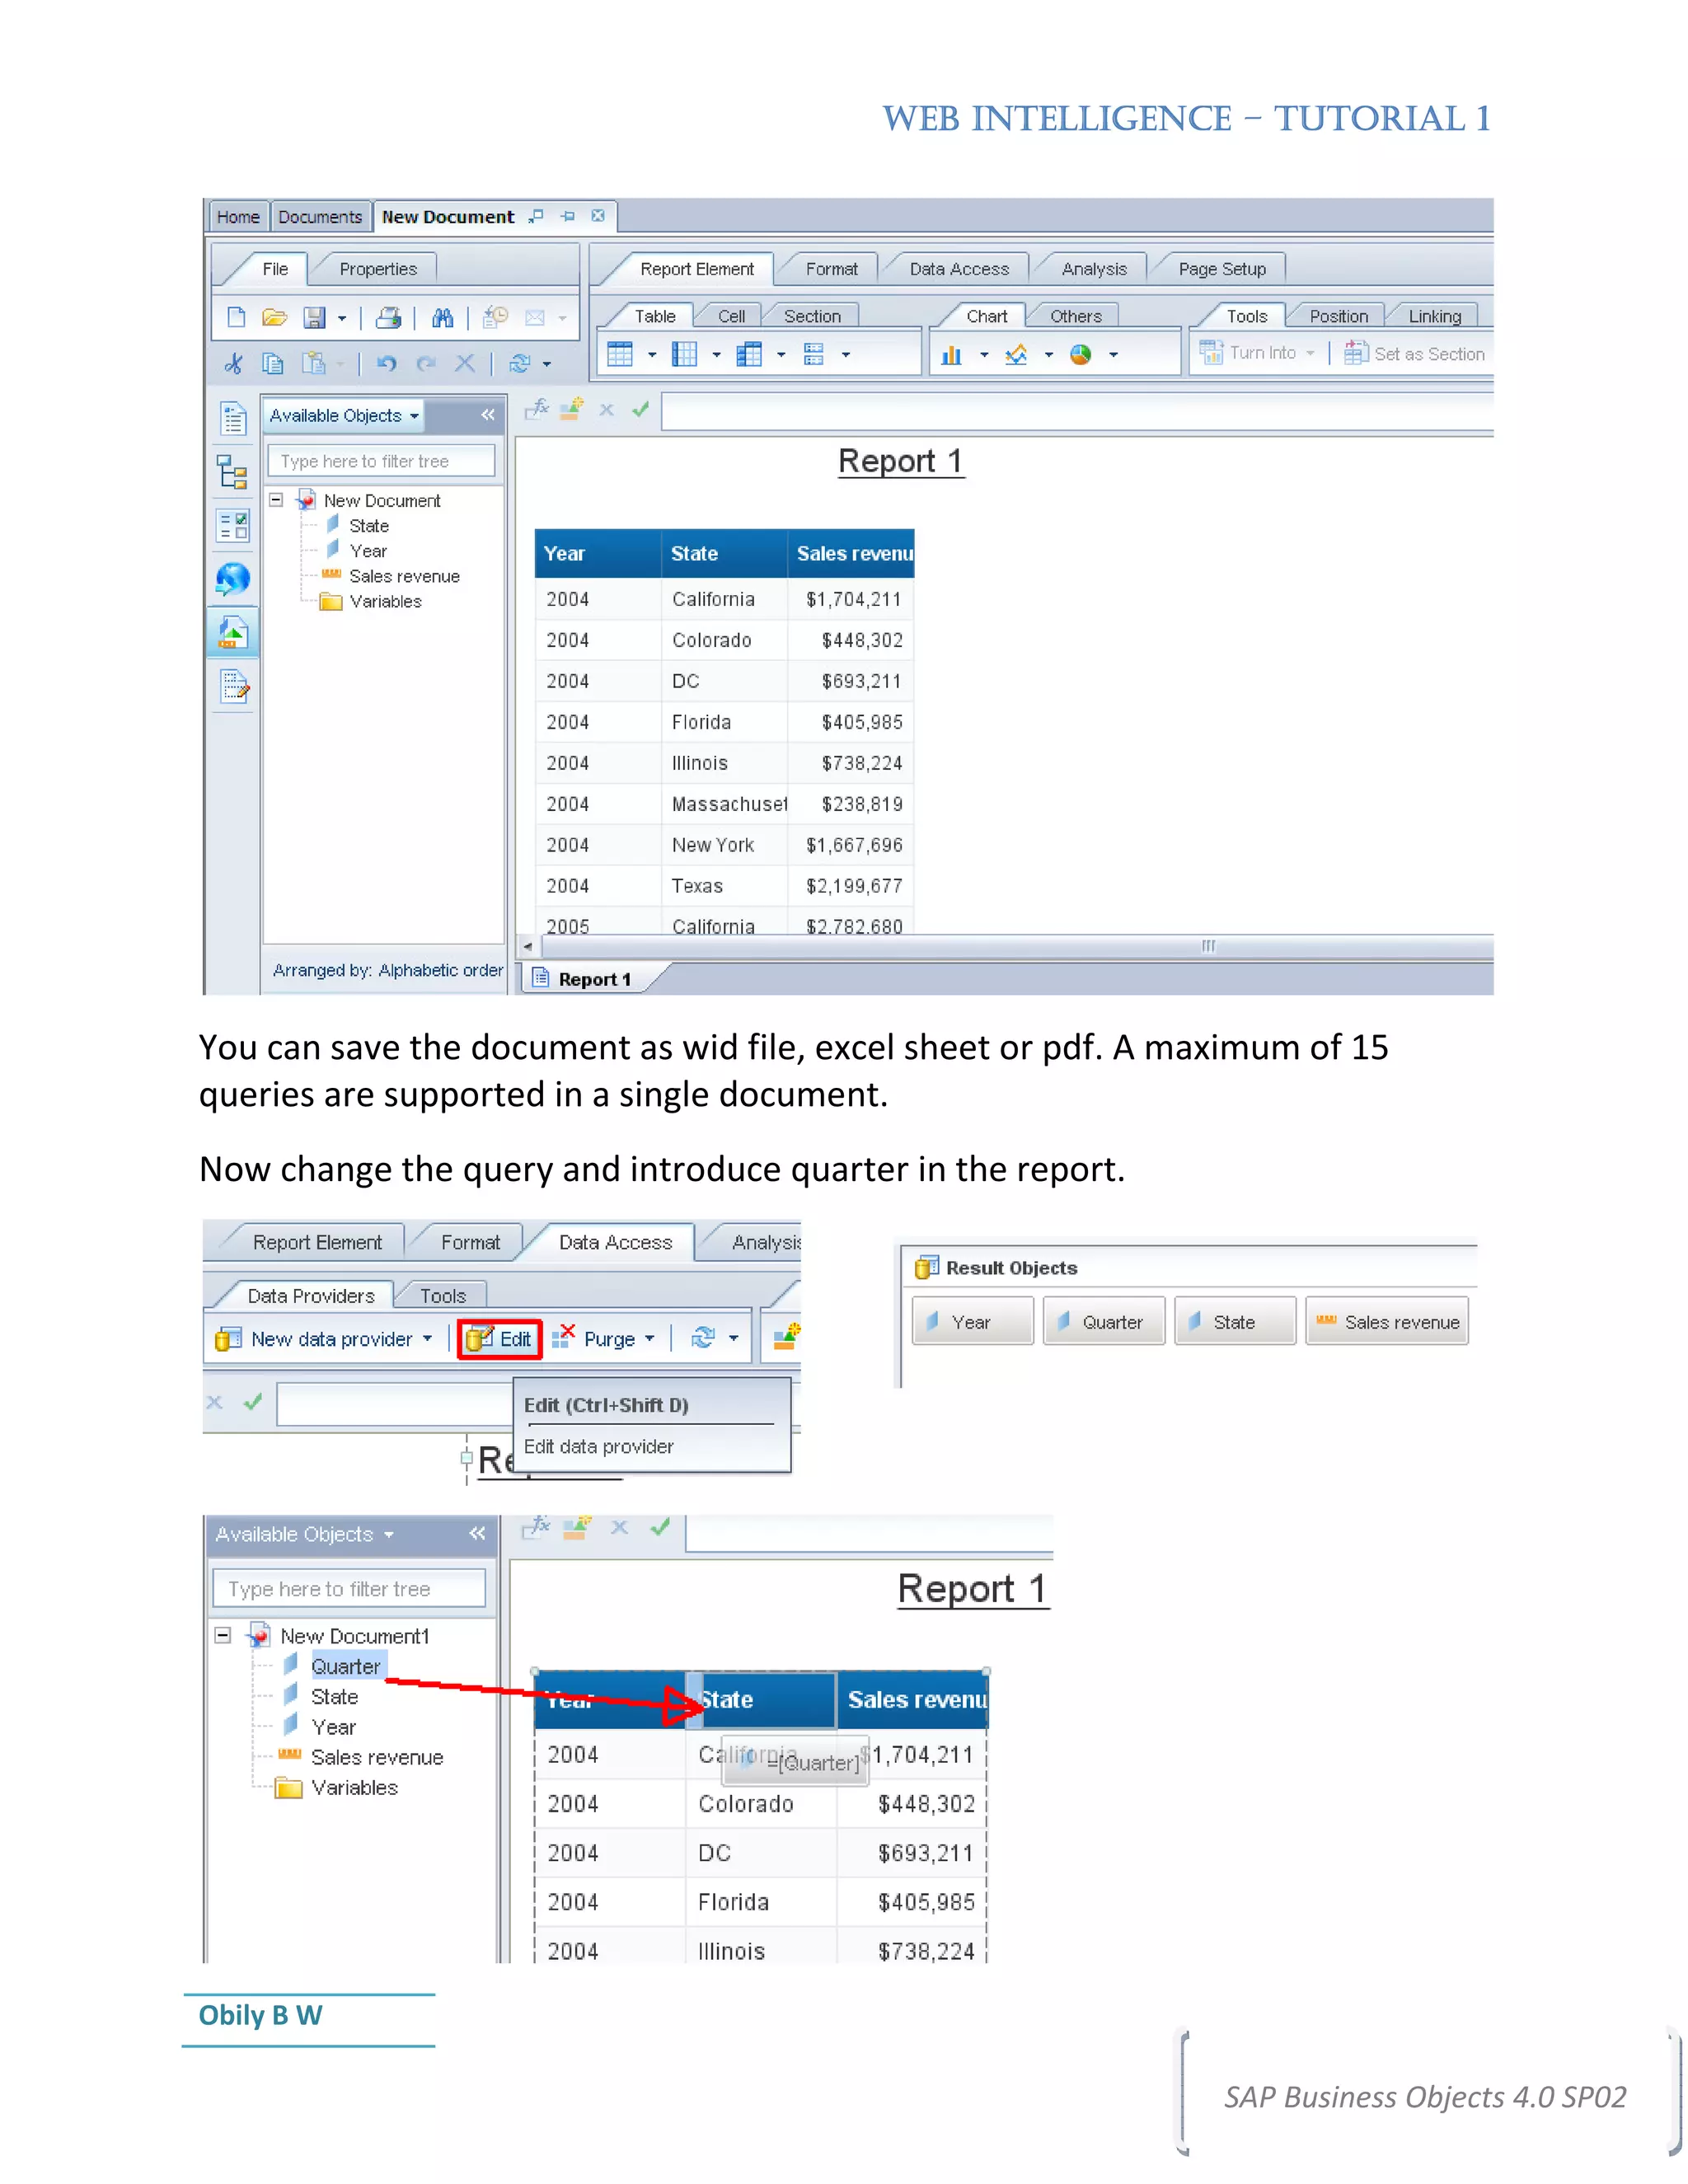Switch to the Page Setup tab
Screen dimensions: 1688x2184
pos(1221,269)
